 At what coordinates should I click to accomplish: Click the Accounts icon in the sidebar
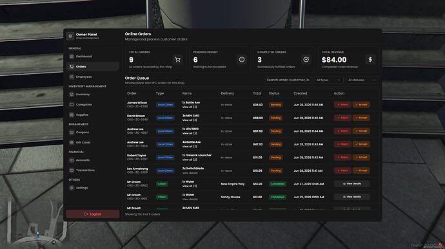click(72, 160)
